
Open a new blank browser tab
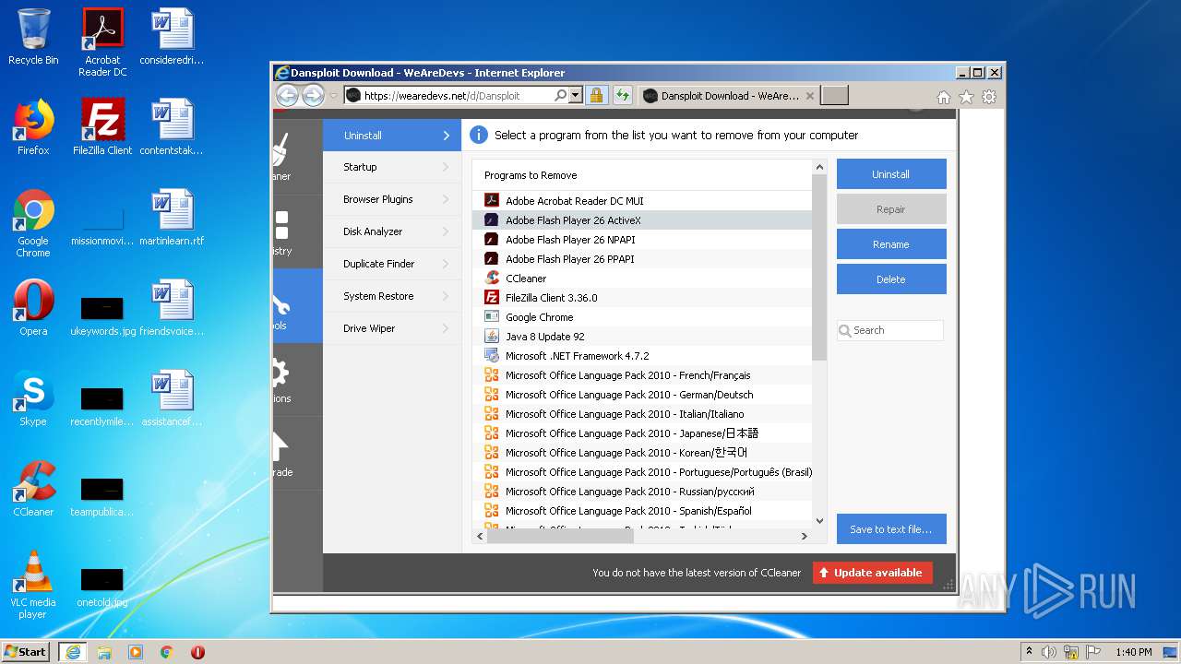pos(834,96)
